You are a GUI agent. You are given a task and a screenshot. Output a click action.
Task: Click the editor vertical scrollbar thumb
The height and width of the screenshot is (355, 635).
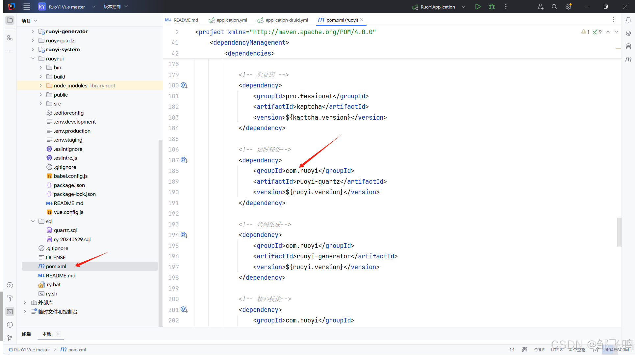click(619, 232)
